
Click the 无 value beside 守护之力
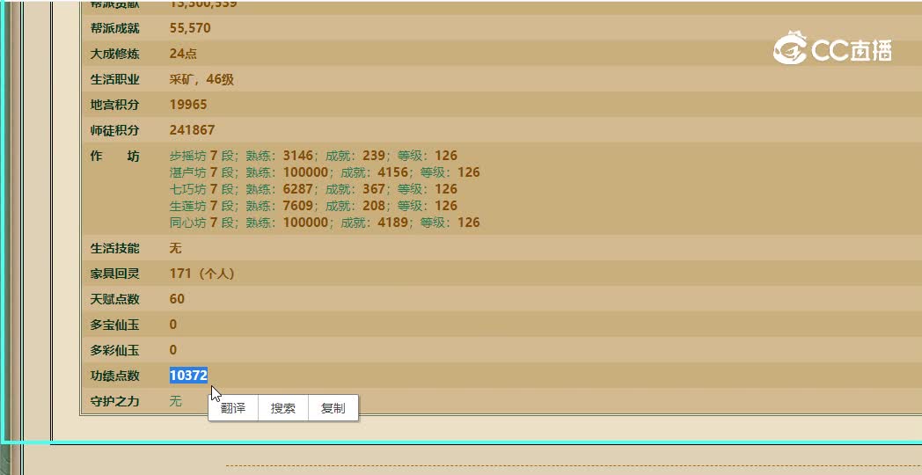point(175,401)
